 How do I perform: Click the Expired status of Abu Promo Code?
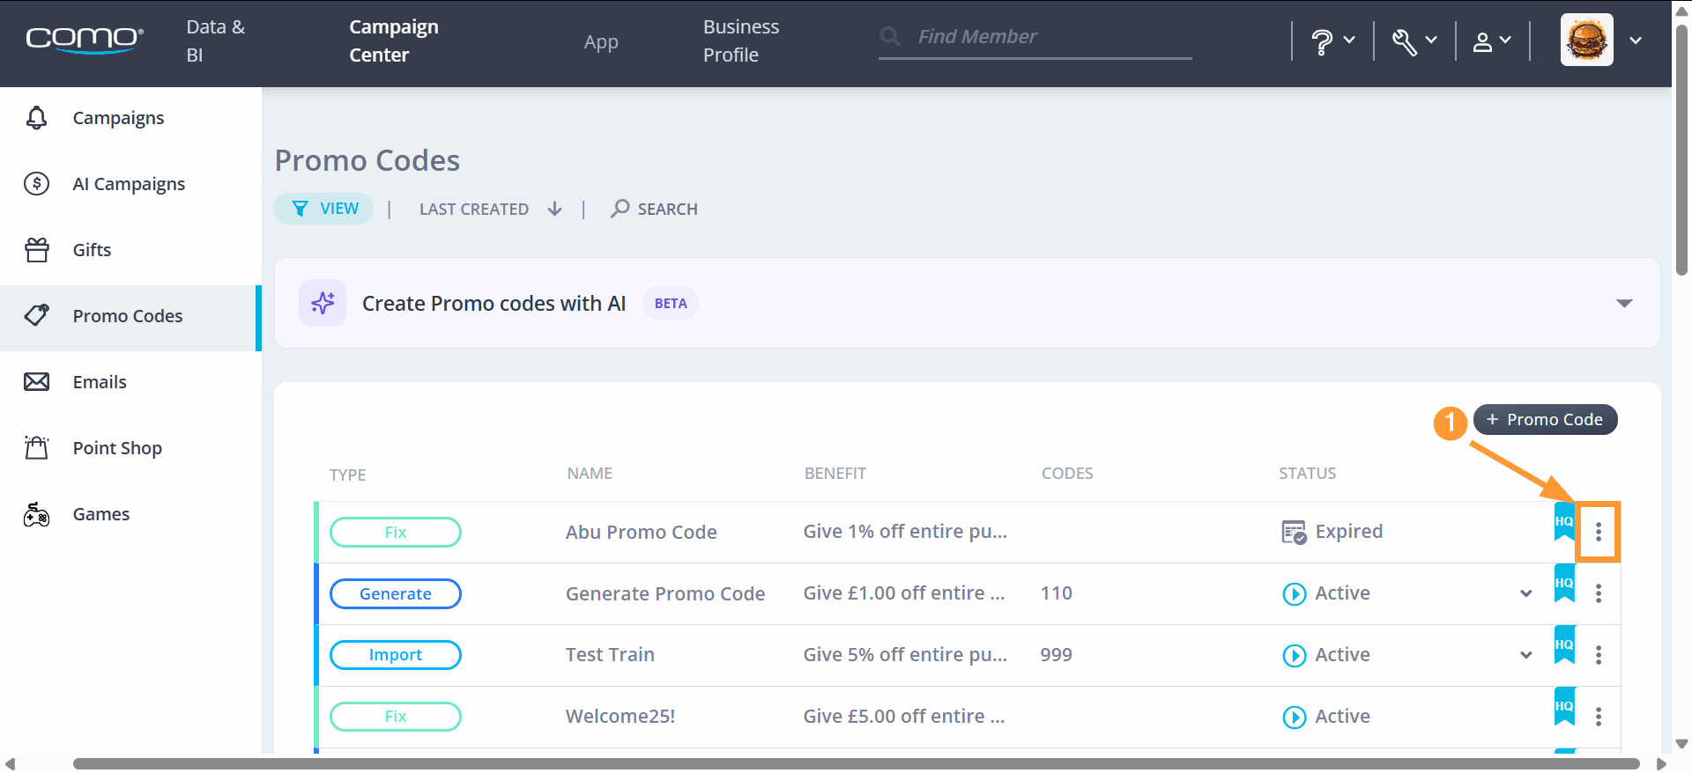click(x=1332, y=532)
